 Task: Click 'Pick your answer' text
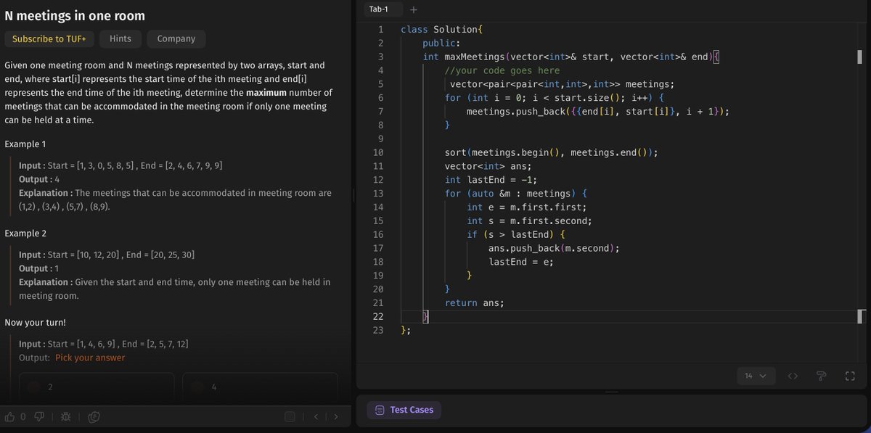(90, 358)
